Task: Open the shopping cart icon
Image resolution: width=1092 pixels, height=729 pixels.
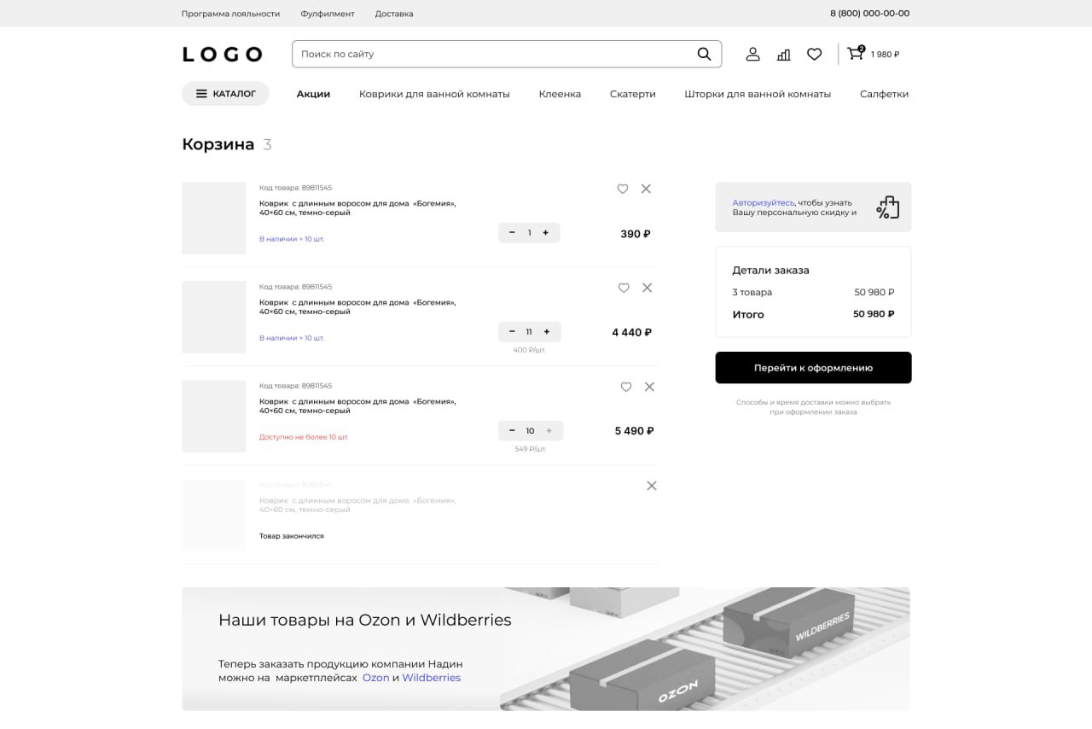Action: [x=855, y=53]
